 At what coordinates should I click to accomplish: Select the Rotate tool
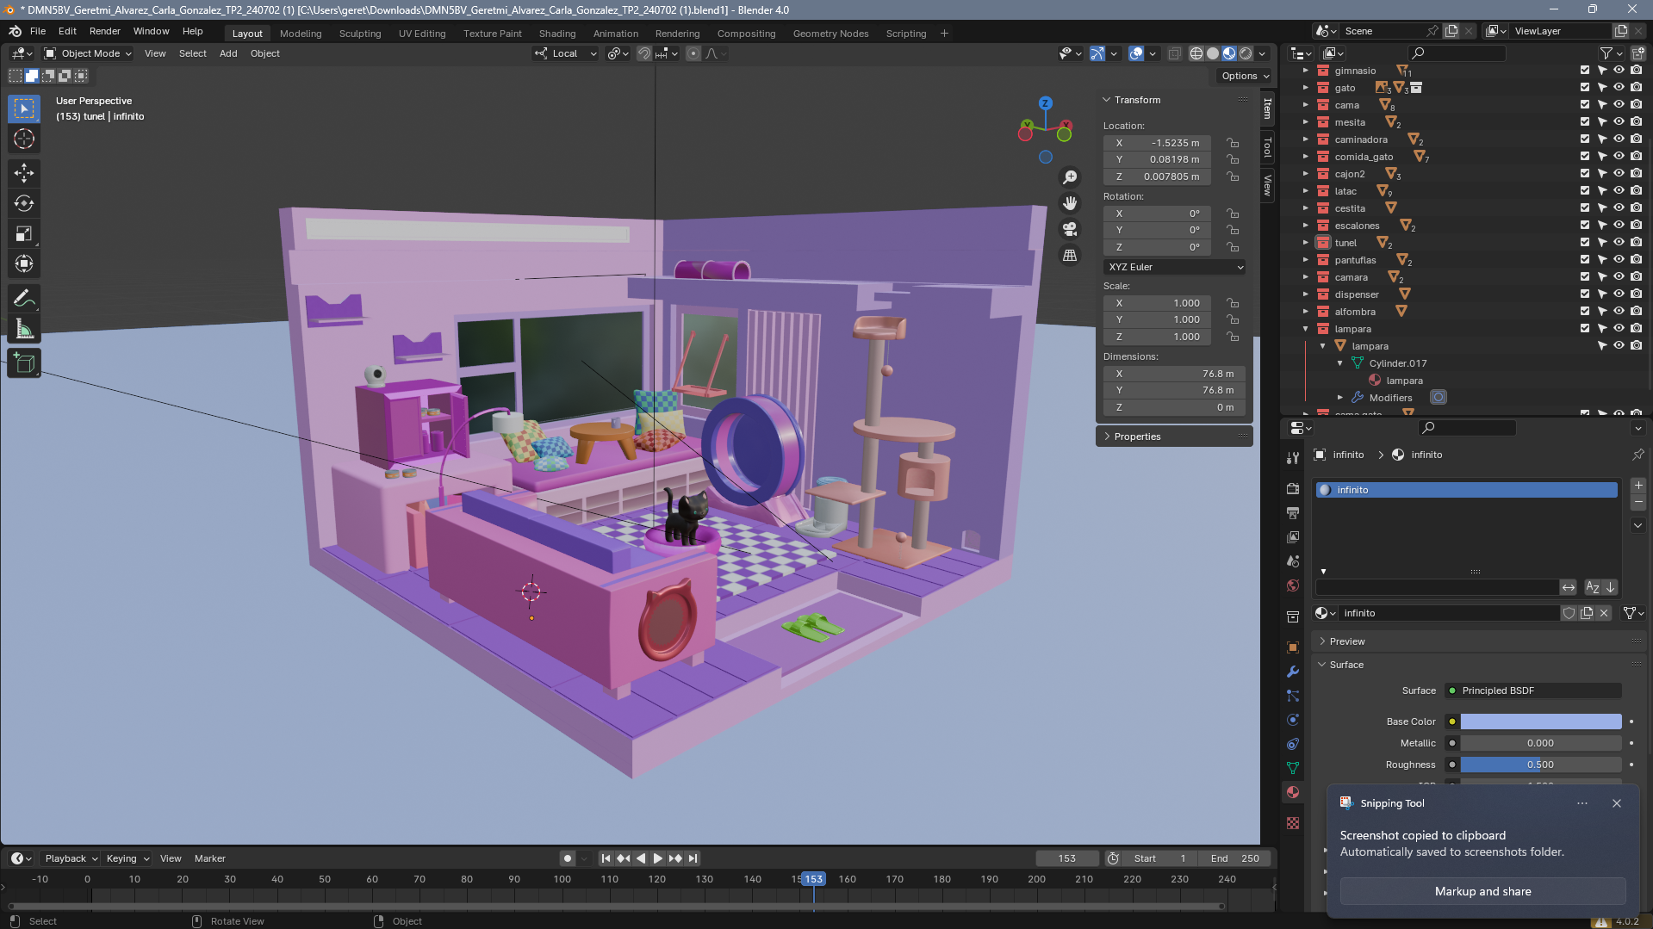click(x=24, y=203)
